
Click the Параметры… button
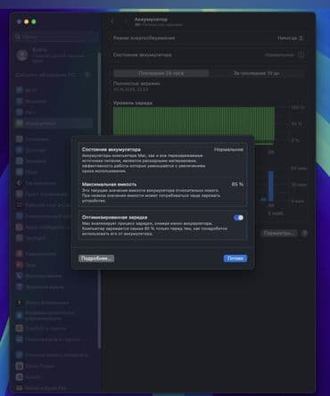[279, 234]
